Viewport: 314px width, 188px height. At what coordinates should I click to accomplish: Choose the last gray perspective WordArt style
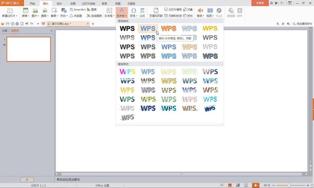(x=127, y=117)
